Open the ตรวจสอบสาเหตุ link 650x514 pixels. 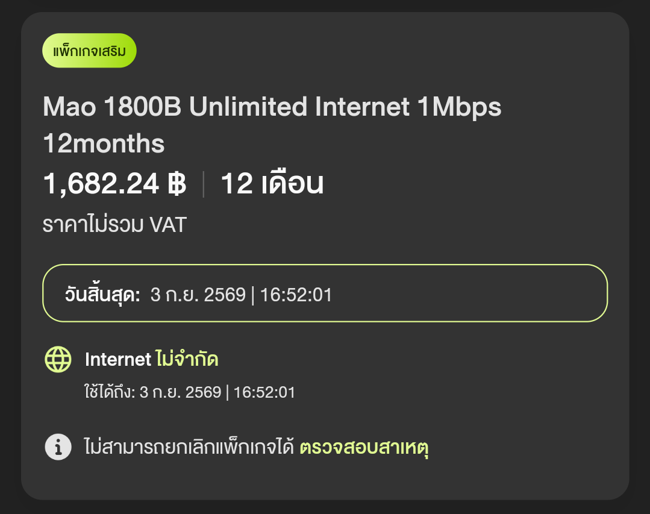pyautogui.click(x=363, y=447)
